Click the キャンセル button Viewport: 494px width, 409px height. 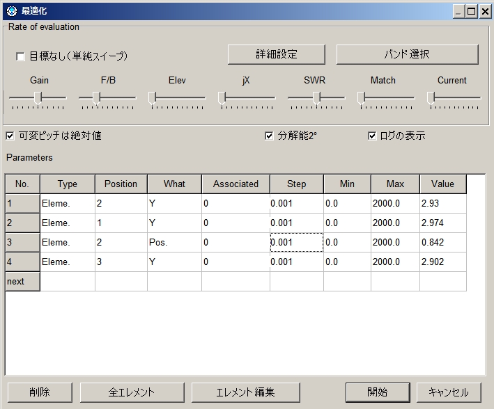click(x=449, y=392)
